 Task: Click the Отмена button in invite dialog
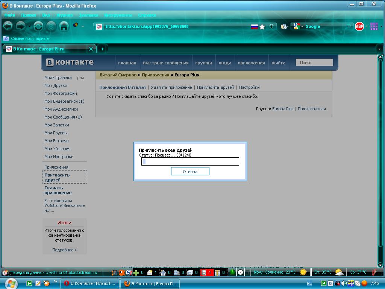click(190, 172)
